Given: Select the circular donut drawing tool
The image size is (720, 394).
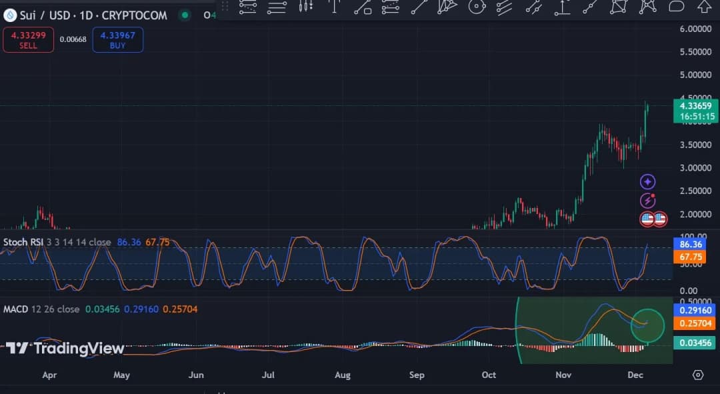Looking at the screenshot, I should (x=476, y=7).
